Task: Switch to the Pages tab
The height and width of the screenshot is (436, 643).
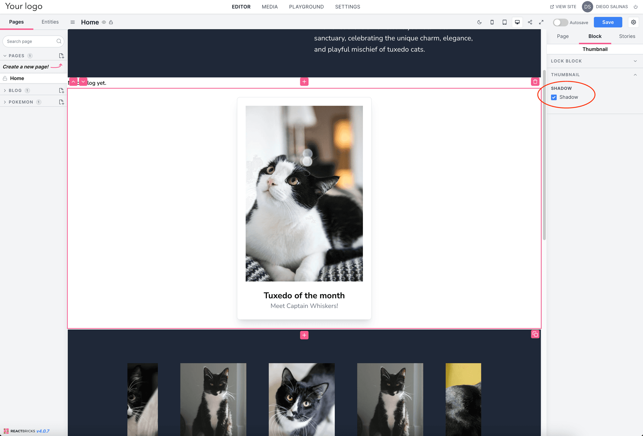Action: coord(16,22)
